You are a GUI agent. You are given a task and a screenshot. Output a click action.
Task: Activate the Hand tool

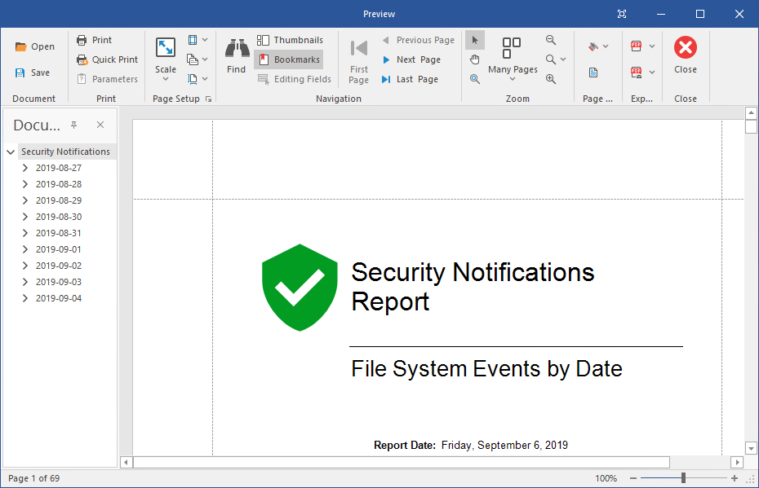475,59
